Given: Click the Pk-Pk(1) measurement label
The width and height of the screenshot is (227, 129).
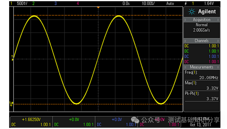Looking at the screenshot, I should pos(192,94).
